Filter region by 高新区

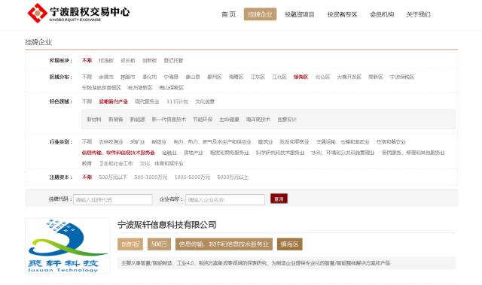(376, 77)
